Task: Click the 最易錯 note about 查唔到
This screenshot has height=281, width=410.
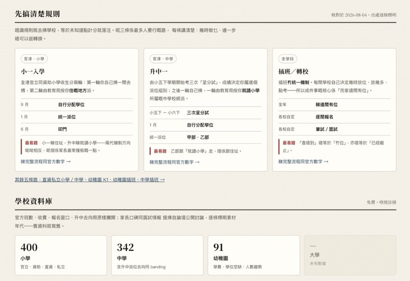Action: (334, 147)
